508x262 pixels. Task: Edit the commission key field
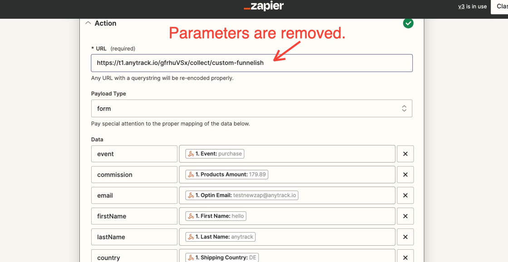coord(134,175)
